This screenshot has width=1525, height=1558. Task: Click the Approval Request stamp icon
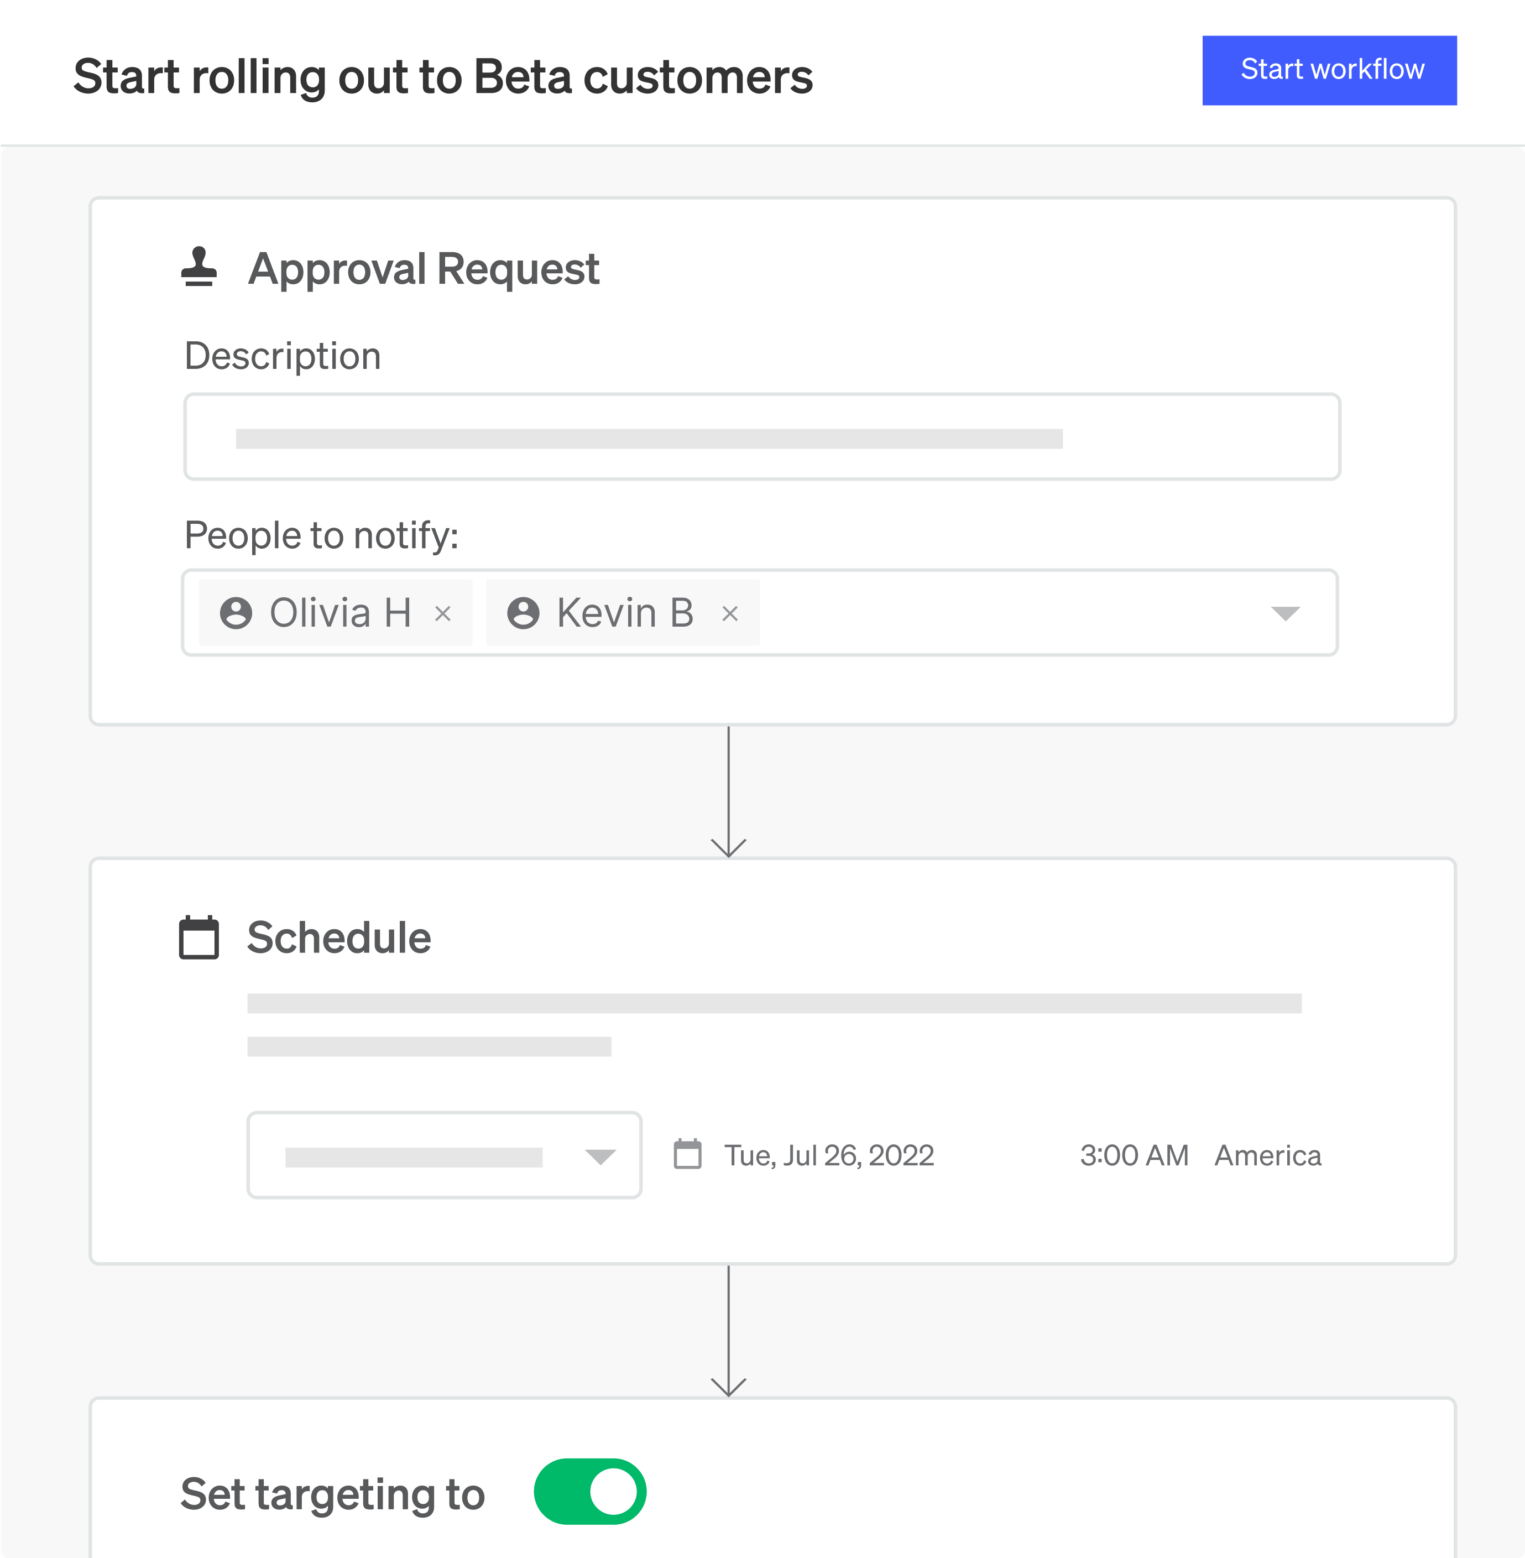click(199, 269)
